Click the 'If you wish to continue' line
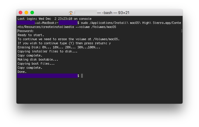This screenshot has width=199, height=127. coord(64,43)
